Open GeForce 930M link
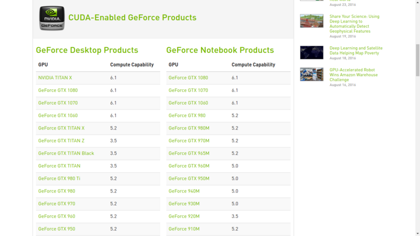This screenshot has height=236, width=420. pos(184,203)
